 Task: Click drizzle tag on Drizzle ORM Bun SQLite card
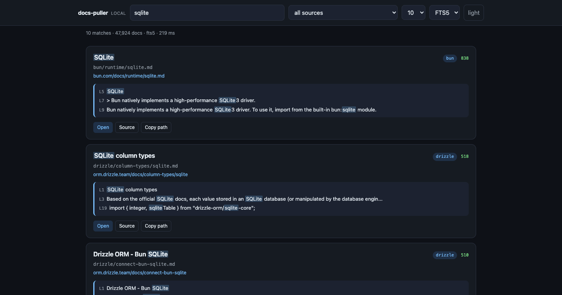(x=445, y=255)
